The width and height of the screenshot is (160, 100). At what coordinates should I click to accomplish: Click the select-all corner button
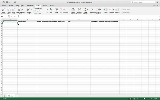click(1, 19)
